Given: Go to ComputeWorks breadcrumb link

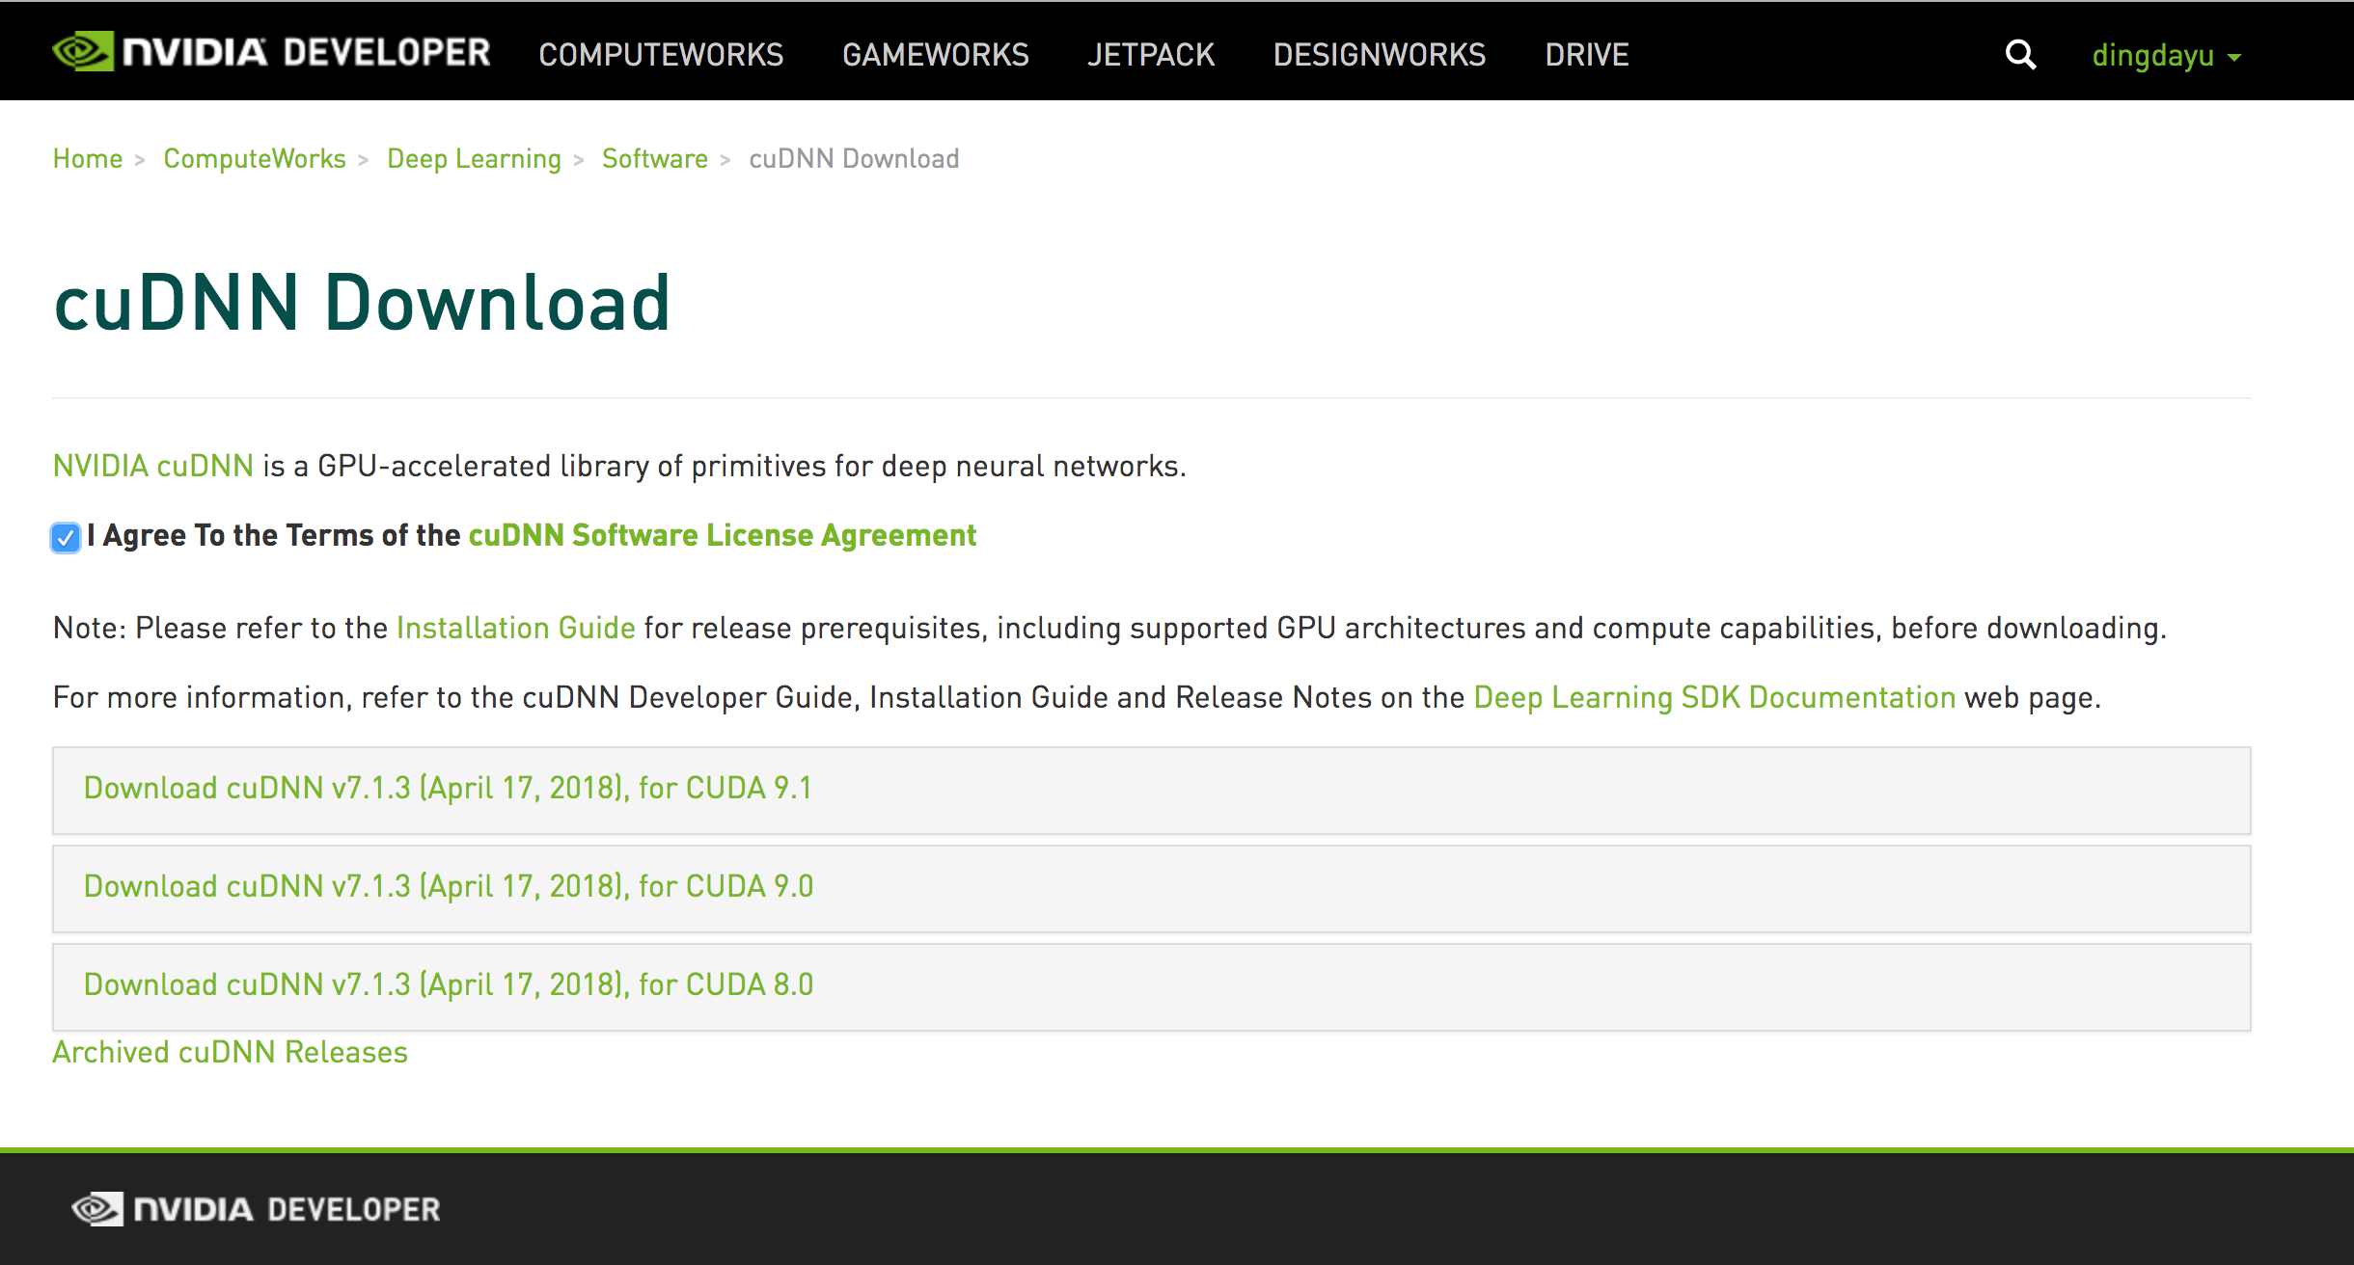Looking at the screenshot, I should [x=255, y=158].
